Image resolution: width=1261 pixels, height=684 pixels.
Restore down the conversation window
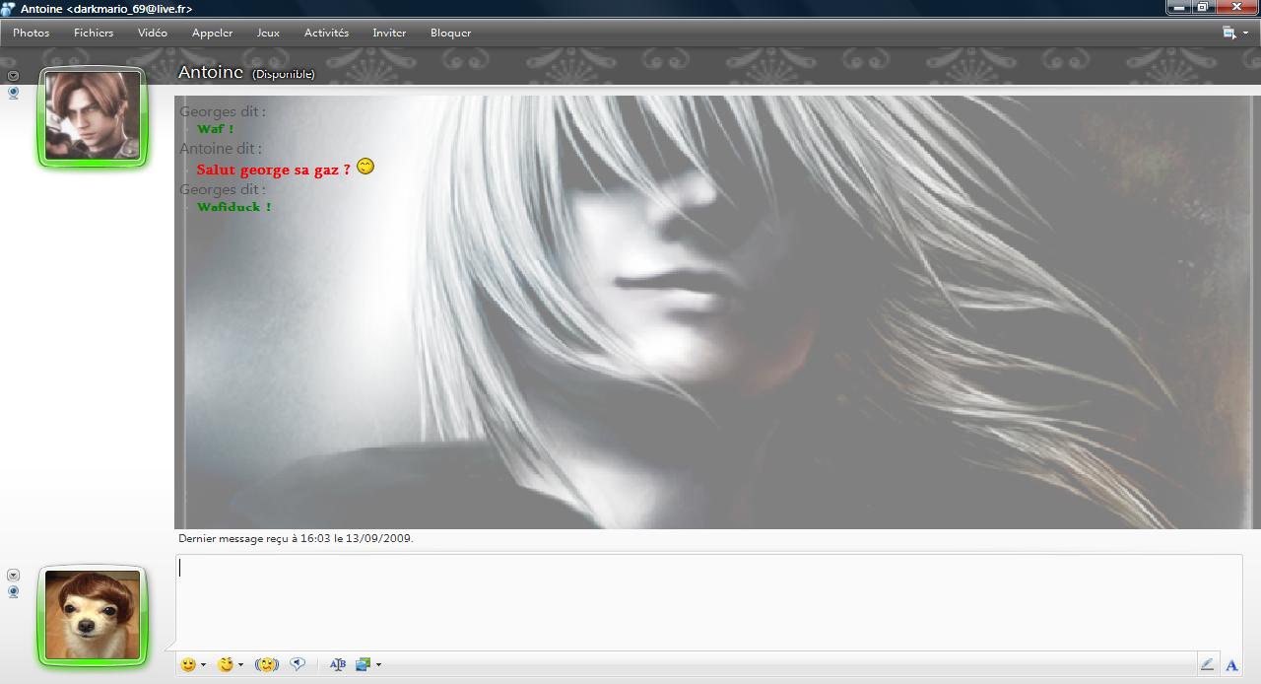click(x=1203, y=8)
